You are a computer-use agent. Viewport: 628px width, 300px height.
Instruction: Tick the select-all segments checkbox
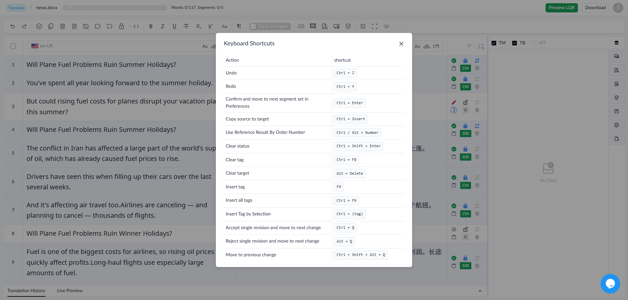pyautogui.click(x=13, y=46)
